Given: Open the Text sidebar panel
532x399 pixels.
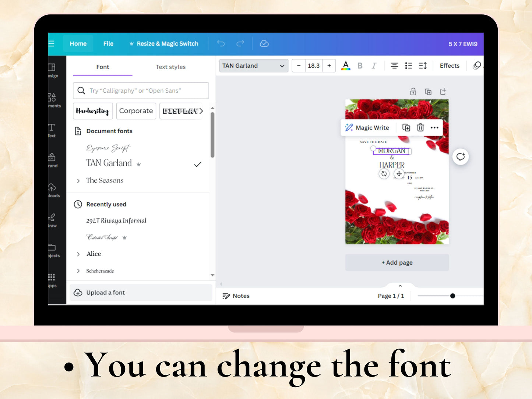Looking at the screenshot, I should tap(52, 130).
